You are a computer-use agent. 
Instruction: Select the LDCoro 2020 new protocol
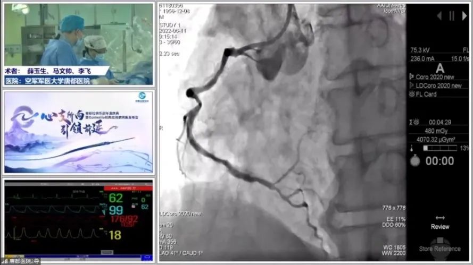coord(438,86)
